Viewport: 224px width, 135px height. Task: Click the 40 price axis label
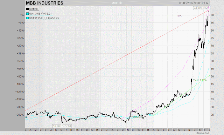(212, 92)
